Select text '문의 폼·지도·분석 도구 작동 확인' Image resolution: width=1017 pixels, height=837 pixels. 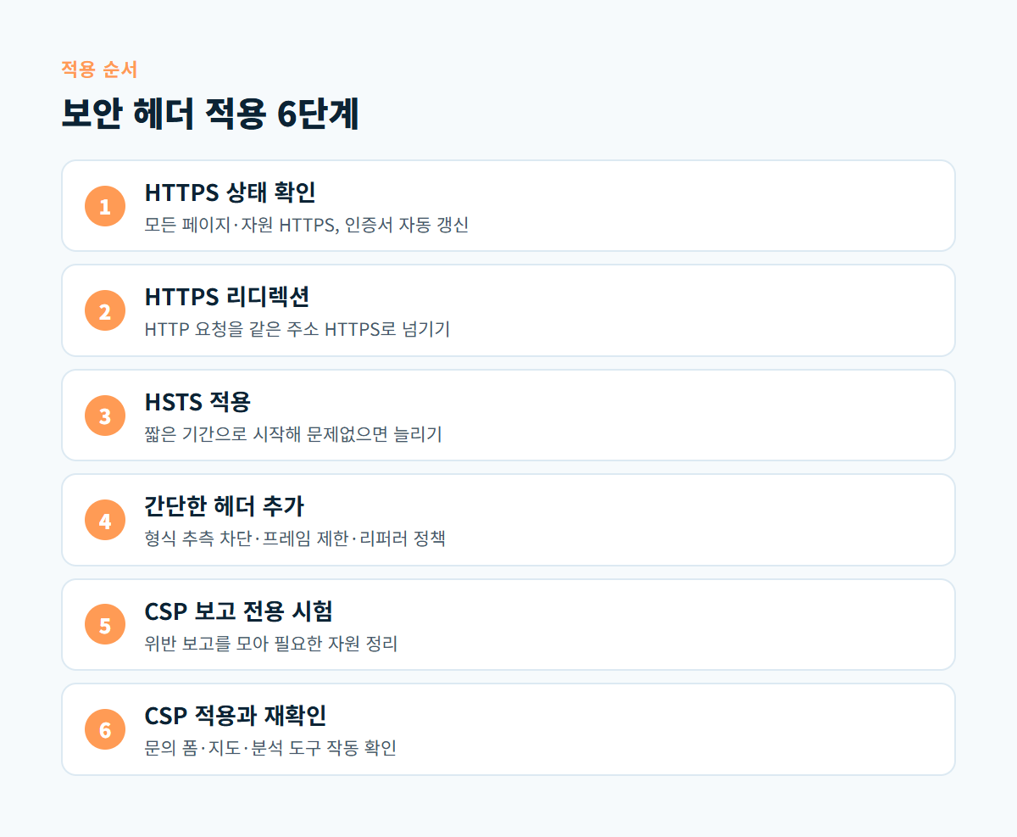[x=270, y=748]
